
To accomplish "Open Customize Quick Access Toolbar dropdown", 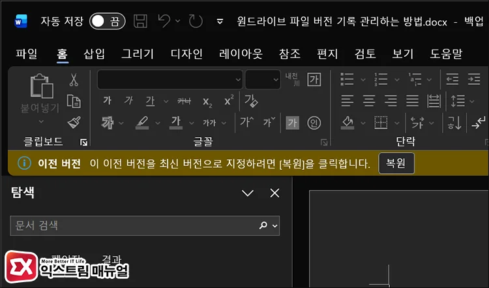I will [x=220, y=22].
